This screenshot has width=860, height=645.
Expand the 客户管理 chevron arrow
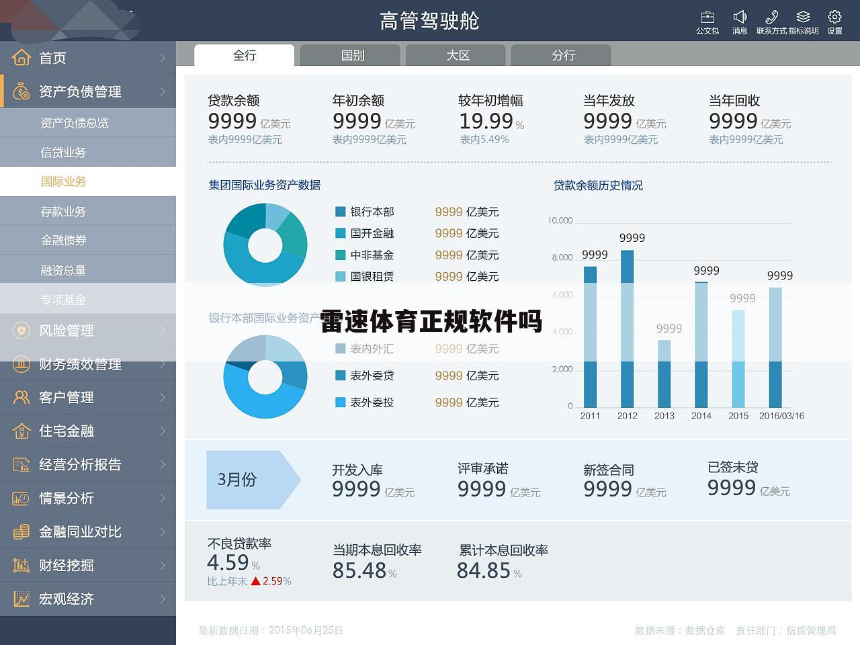[x=163, y=397]
